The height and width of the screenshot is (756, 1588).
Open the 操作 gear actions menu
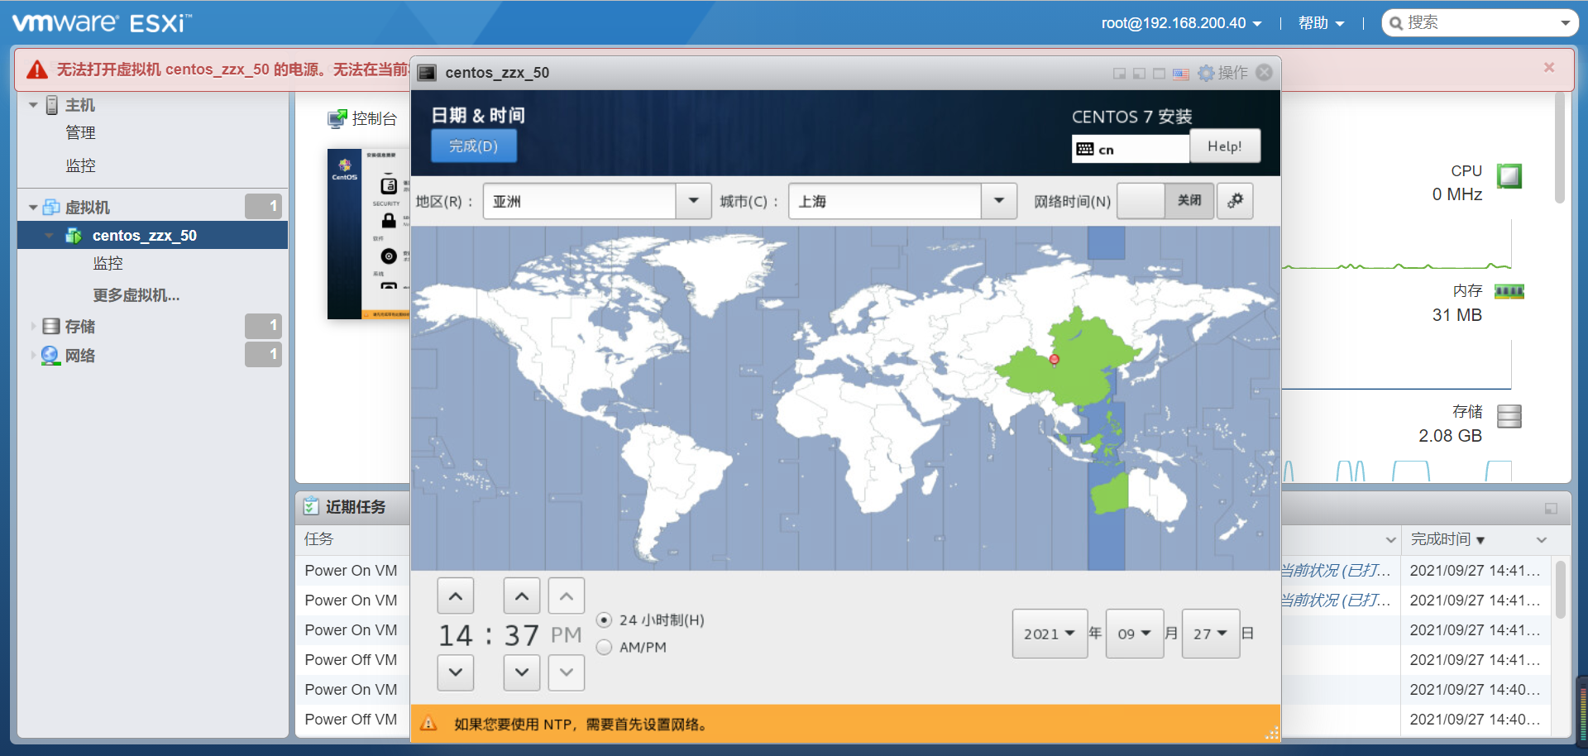1222,73
